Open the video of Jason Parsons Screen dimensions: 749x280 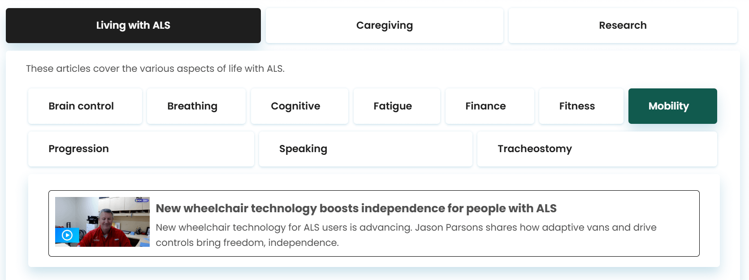102,221
